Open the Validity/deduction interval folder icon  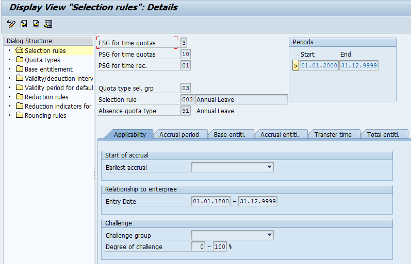[20, 79]
